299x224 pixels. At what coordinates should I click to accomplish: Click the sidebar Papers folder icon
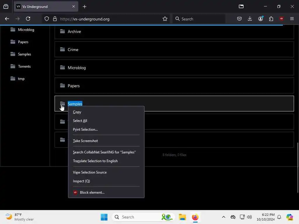pyautogui.click(x=13, y=42)
